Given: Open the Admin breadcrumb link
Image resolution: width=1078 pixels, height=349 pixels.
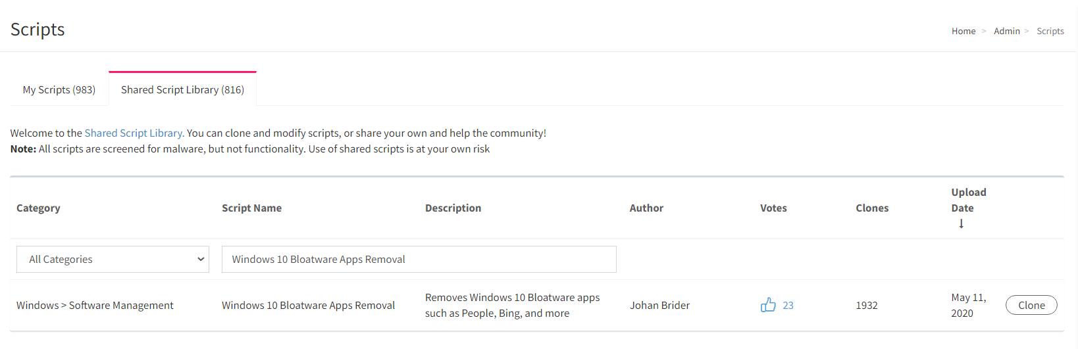Looking at the screenshot, I should coord(1007,31).
